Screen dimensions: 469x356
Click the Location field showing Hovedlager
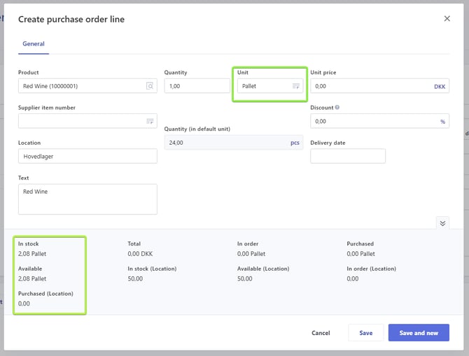pos(87,156)
